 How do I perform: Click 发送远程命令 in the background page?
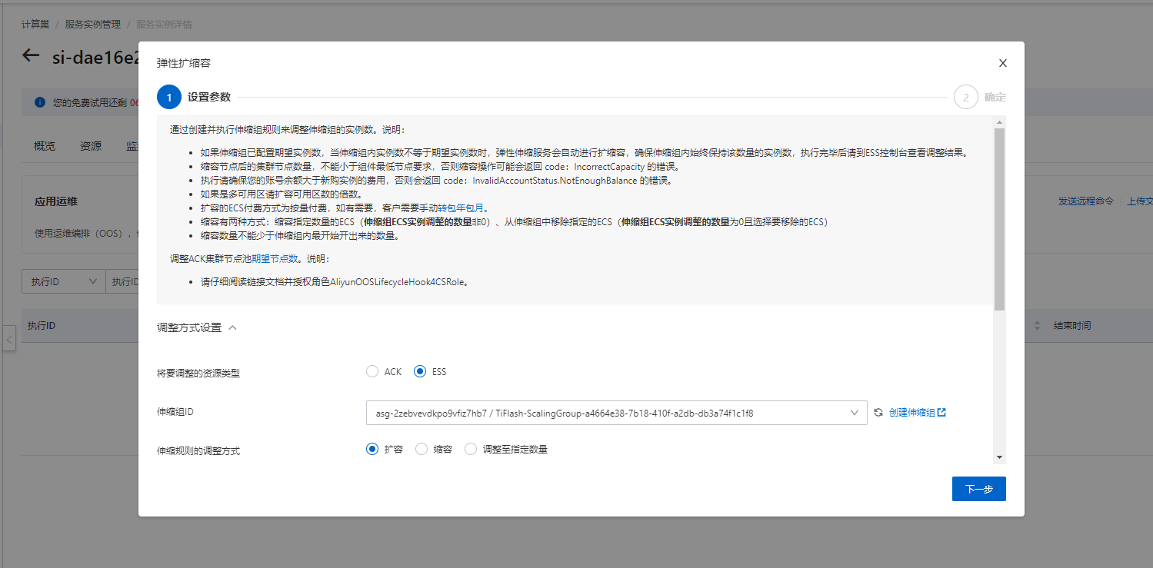pos(1086,201)
